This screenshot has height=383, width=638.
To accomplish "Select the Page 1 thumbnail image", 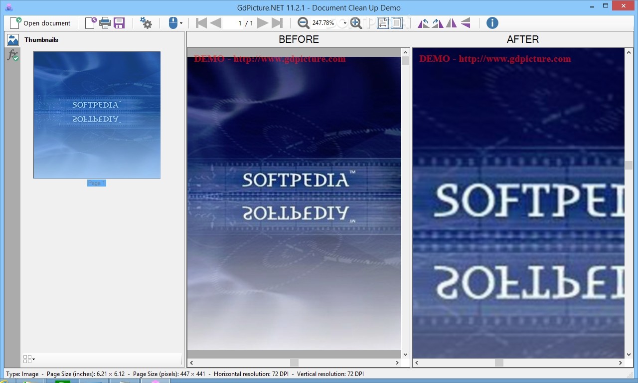I will click(97, 115).
